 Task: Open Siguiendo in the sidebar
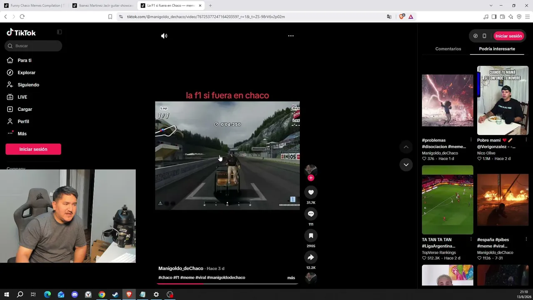coord(28,85)
